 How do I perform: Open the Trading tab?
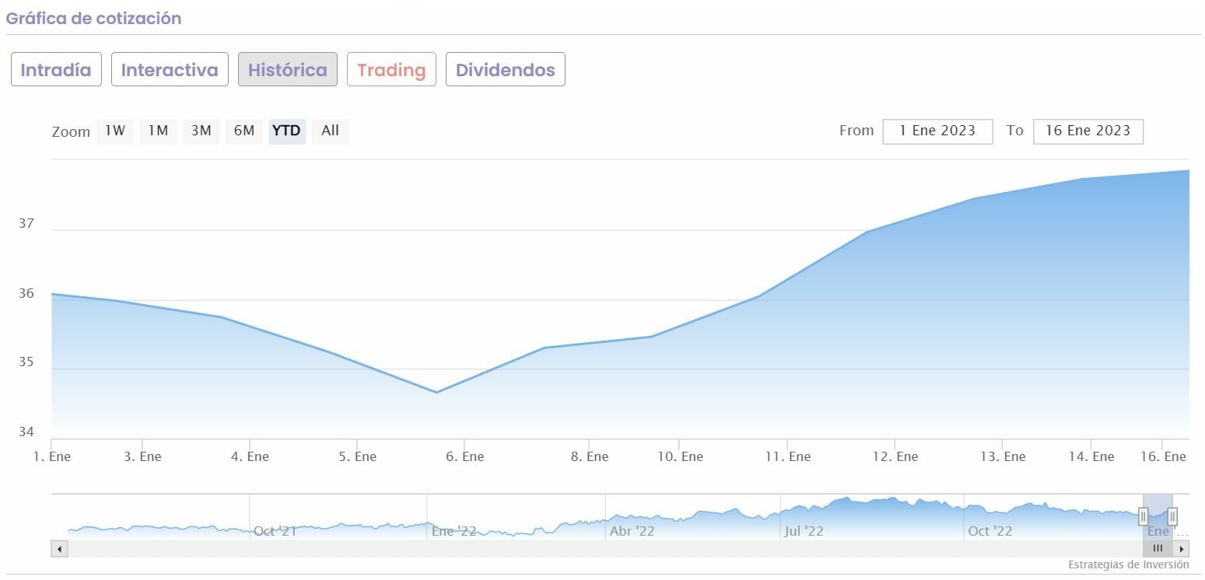tap(391, 70)
